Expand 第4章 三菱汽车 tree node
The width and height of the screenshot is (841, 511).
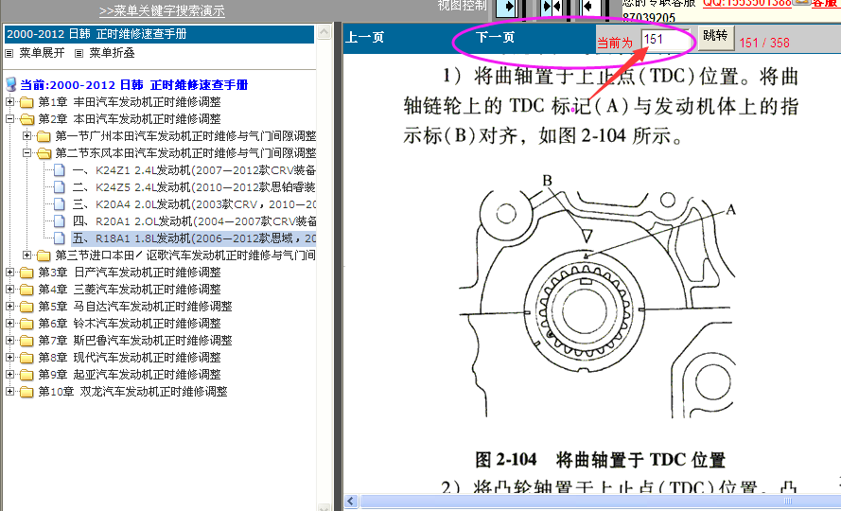coord(9,289)
